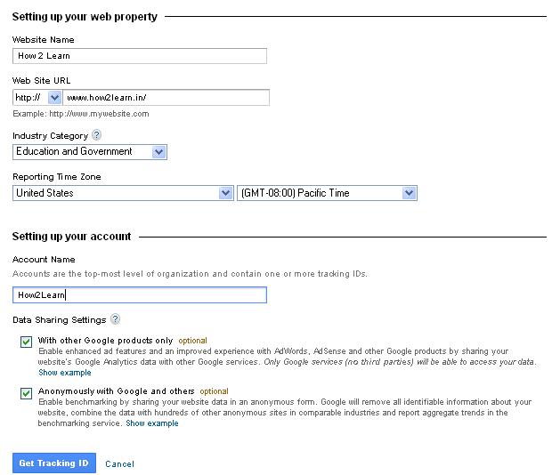Click the Anonymously with Google and others label

click(116, 391)
